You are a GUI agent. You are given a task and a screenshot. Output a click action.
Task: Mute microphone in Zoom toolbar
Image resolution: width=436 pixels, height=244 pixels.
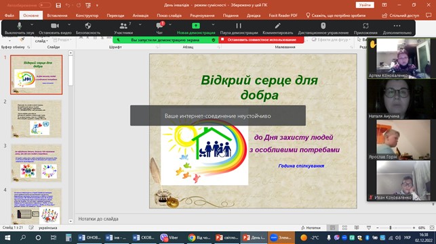[19, 28]
